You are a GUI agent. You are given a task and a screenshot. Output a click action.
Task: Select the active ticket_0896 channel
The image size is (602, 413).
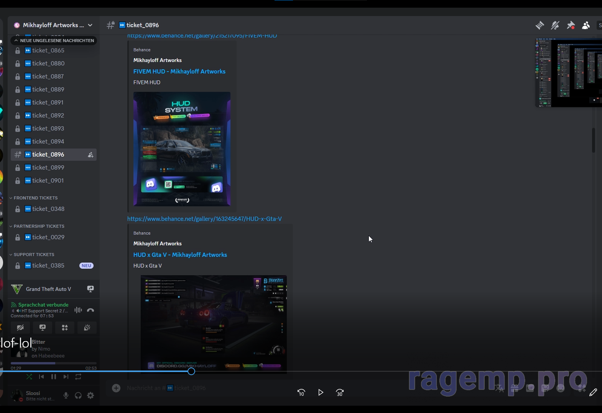[x=54, y=155]
